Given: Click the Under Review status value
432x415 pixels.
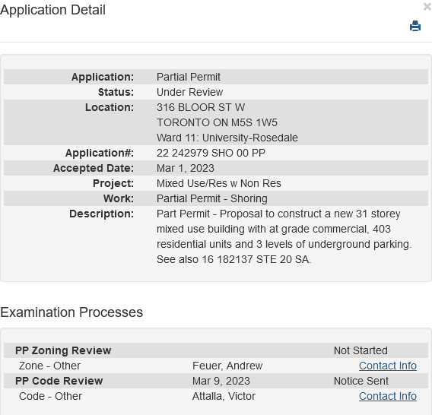Looking at the screenshot, I should pyautogui.click(x=189, y=92).
